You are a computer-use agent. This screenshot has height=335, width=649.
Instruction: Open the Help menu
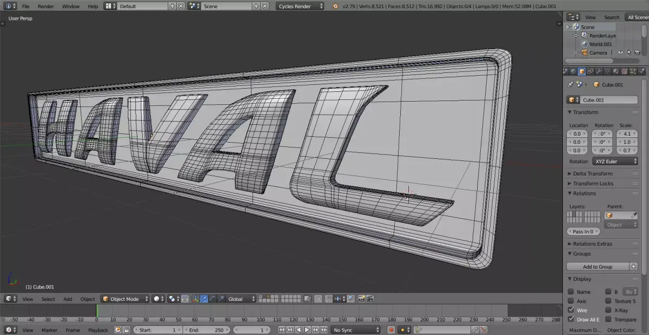point(93,6)
